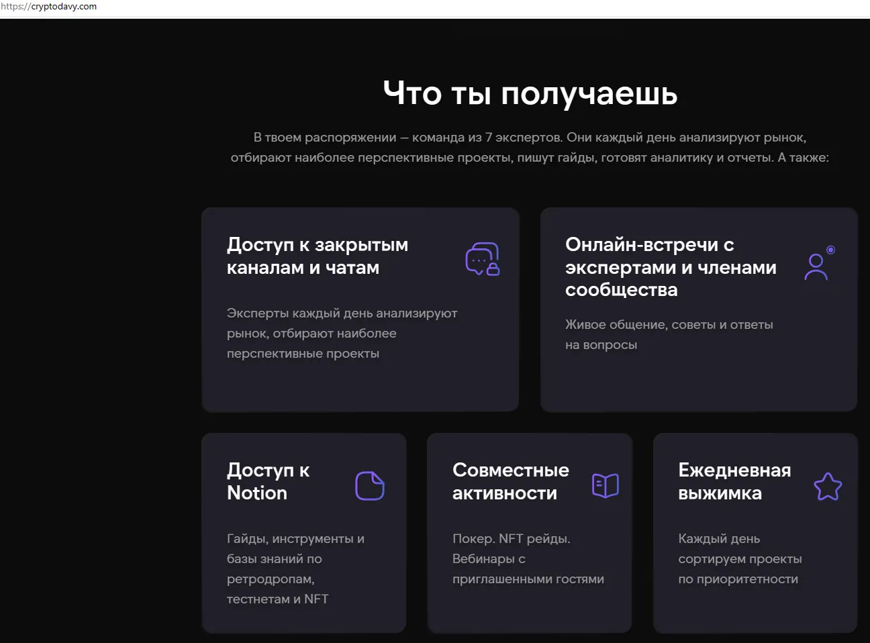Click text Живое общение, советы и ответы
The width and height of the screenshot is (870, 643).
[x=669, y=334]
